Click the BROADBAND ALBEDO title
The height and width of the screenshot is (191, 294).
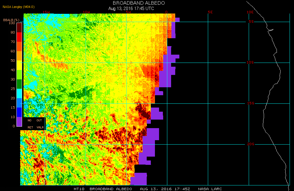pyautogui.click(x=139, y=3)
